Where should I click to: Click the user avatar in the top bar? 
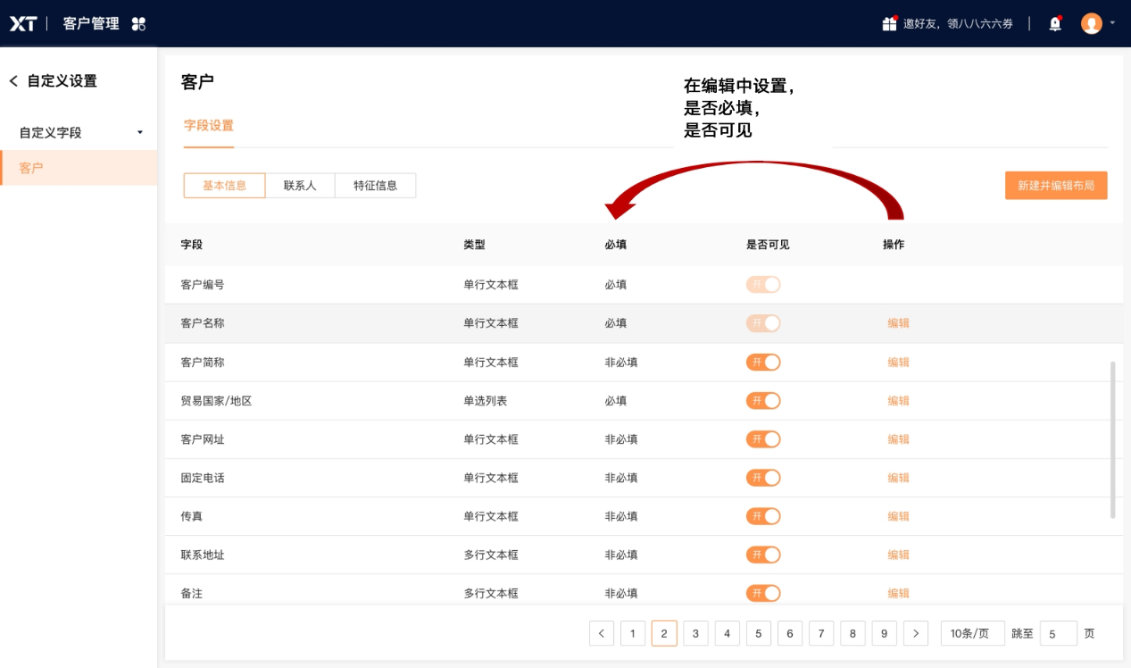(1090, 23)
